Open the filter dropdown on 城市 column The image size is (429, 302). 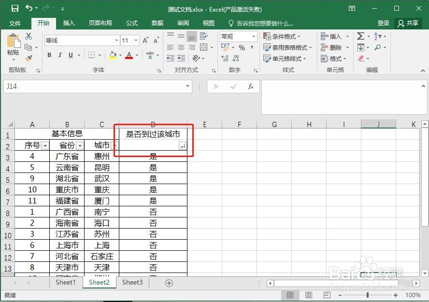[x=114, y=145]
